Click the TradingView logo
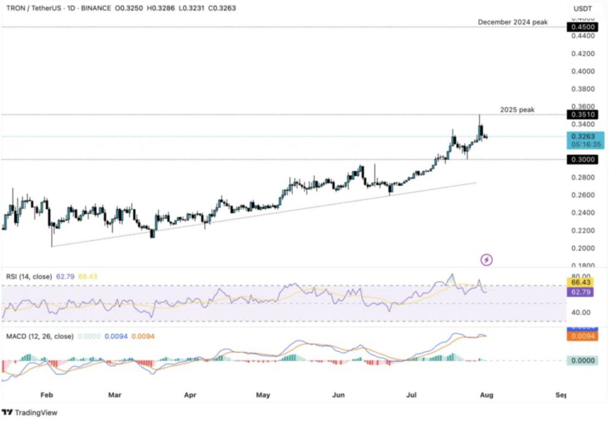The image size is (609, 422). pyautogui.click(x=30, y=412)
